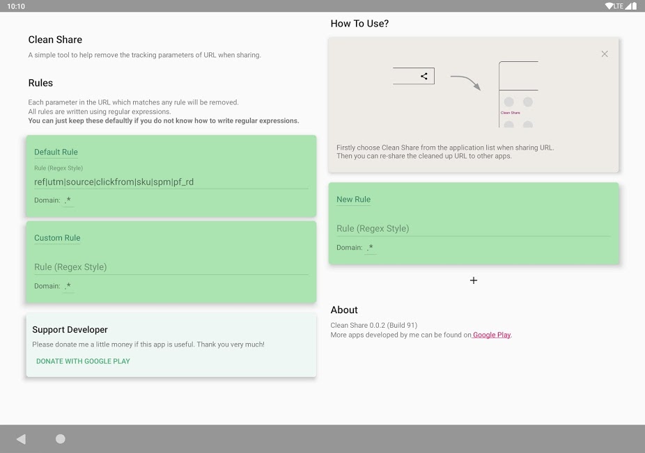Edit the Default Rule regex field
645x453 pixels.
pyautogui.click(x=171, y=182)
